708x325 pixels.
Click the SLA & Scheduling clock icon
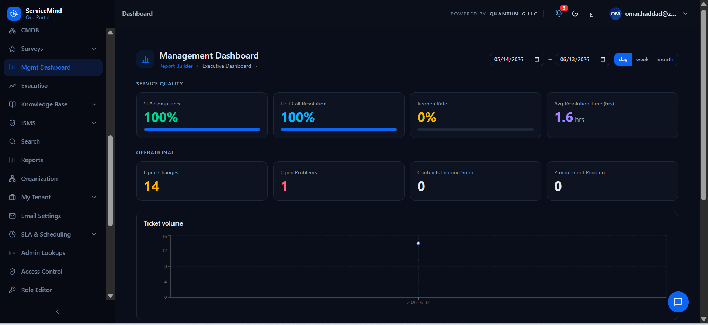(x=13, y=234)
